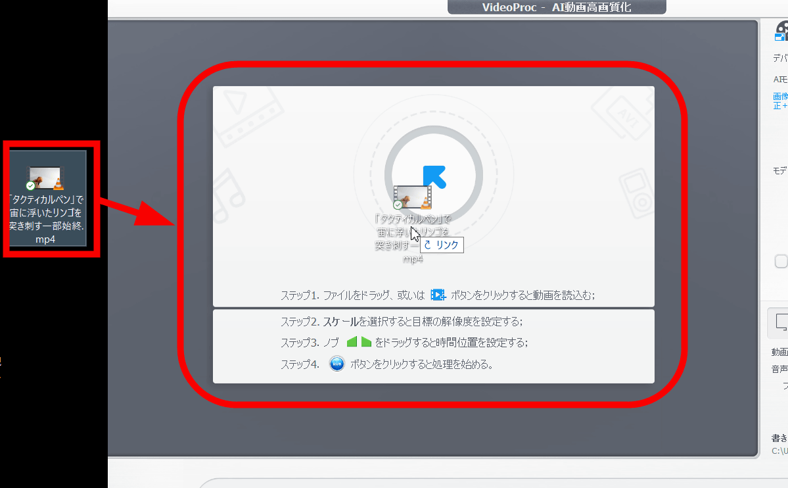The width and height of the screenshot is (788, 488).
Task: Open the blue 画像 link in the right panel
Action: click(x=781, y=101)
